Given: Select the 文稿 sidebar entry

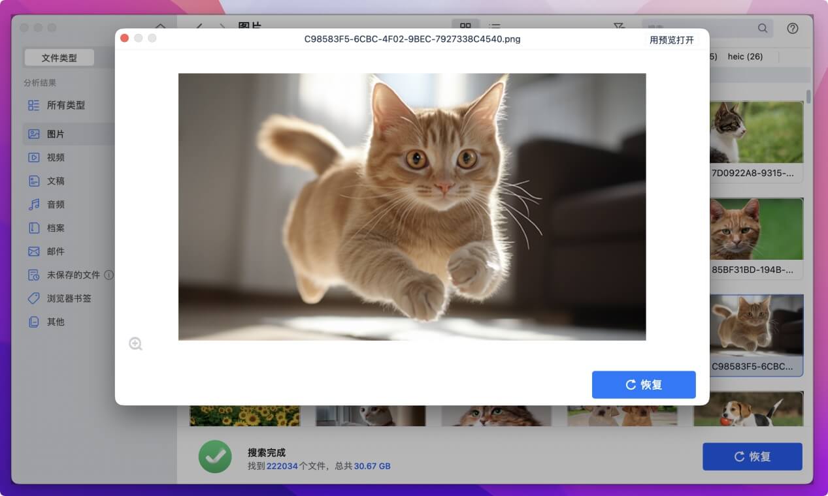Looking at the screenshot, I should (x=55, y=180).
